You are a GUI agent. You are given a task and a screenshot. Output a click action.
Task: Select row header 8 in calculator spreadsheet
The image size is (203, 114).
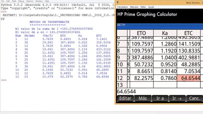pyautogui.click(x=122, y=51)
